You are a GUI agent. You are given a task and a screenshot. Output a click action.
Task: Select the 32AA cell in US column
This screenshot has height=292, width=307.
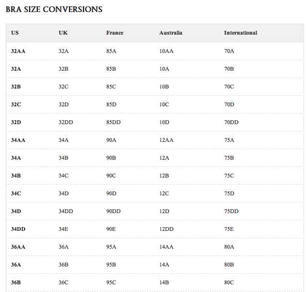coord(18,51)
